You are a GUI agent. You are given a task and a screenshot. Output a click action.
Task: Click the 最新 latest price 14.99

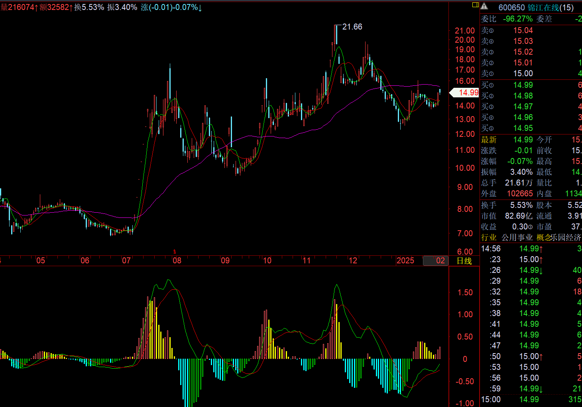[523, 140]
